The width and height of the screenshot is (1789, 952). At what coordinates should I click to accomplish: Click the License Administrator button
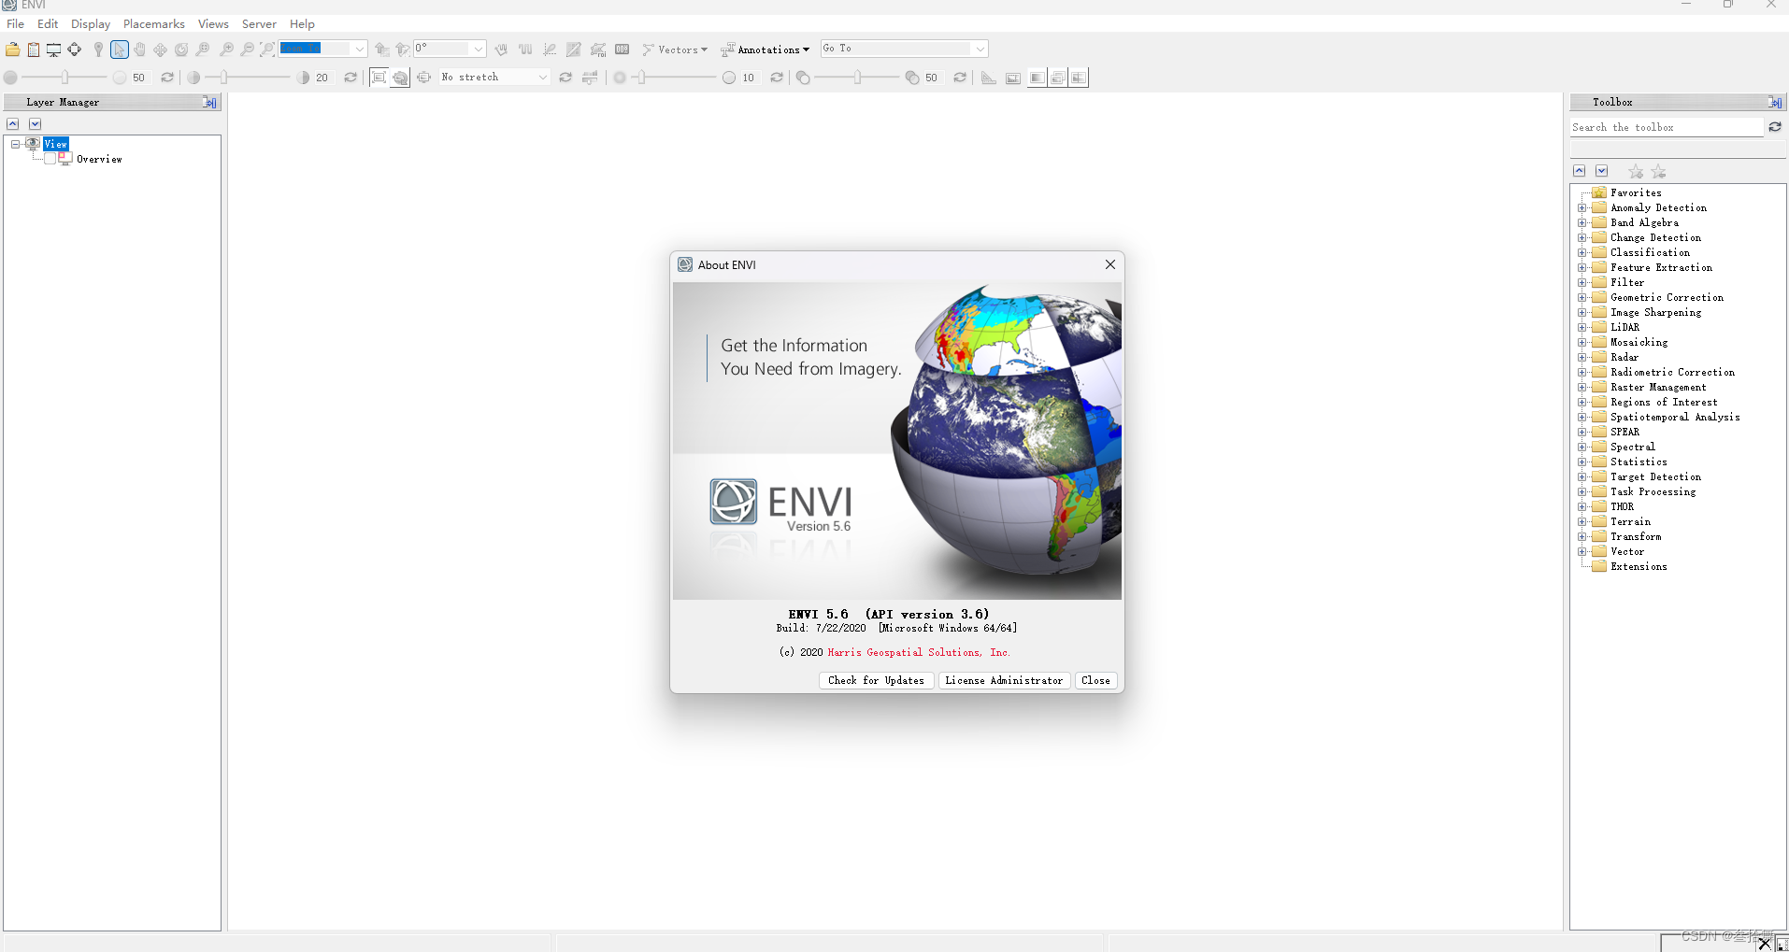point(1004,680)
